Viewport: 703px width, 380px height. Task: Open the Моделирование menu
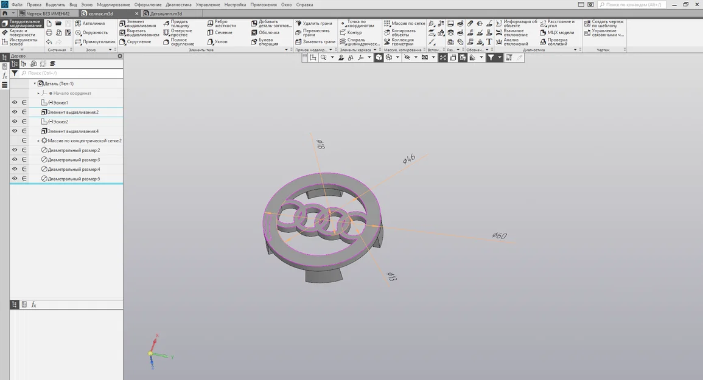[113, 4]
